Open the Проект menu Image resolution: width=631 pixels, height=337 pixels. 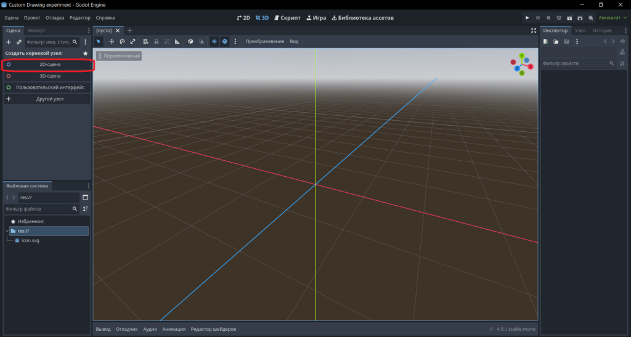tap(32, 18)
